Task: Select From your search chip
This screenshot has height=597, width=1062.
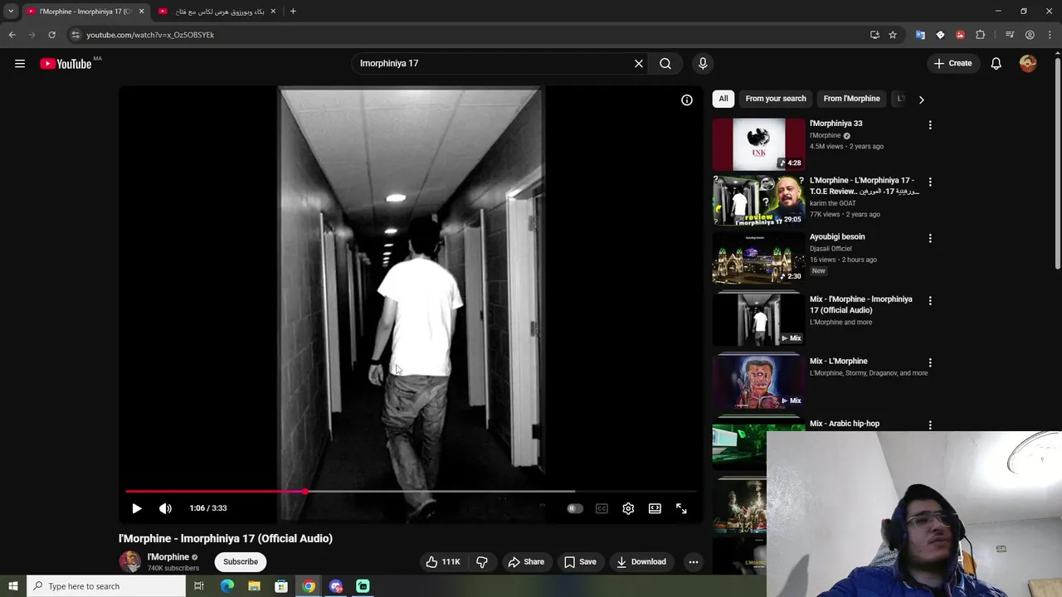Action: click(776, 99)
